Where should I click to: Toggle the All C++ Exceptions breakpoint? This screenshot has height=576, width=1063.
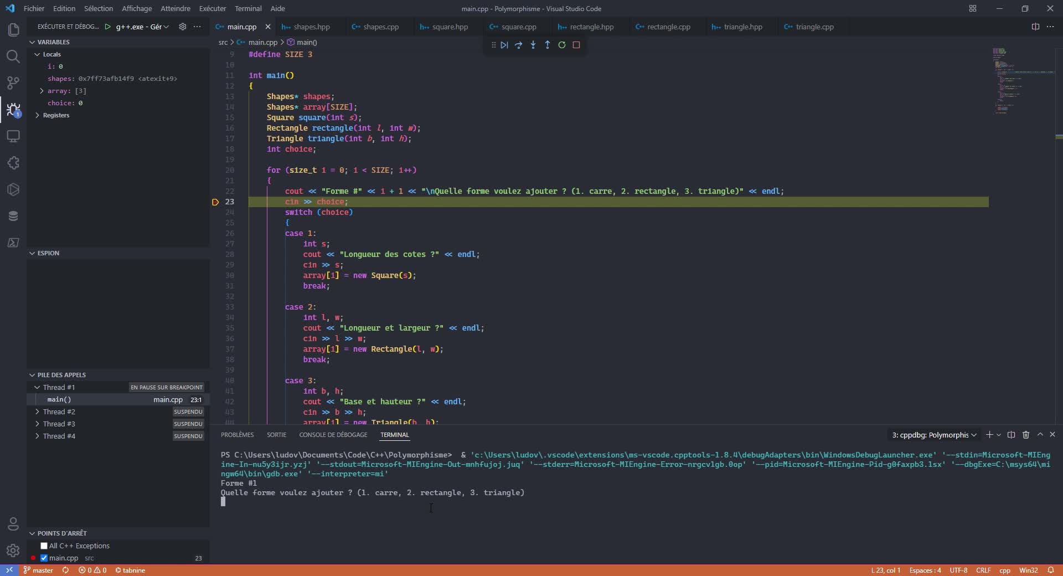[x=44, y=546]
